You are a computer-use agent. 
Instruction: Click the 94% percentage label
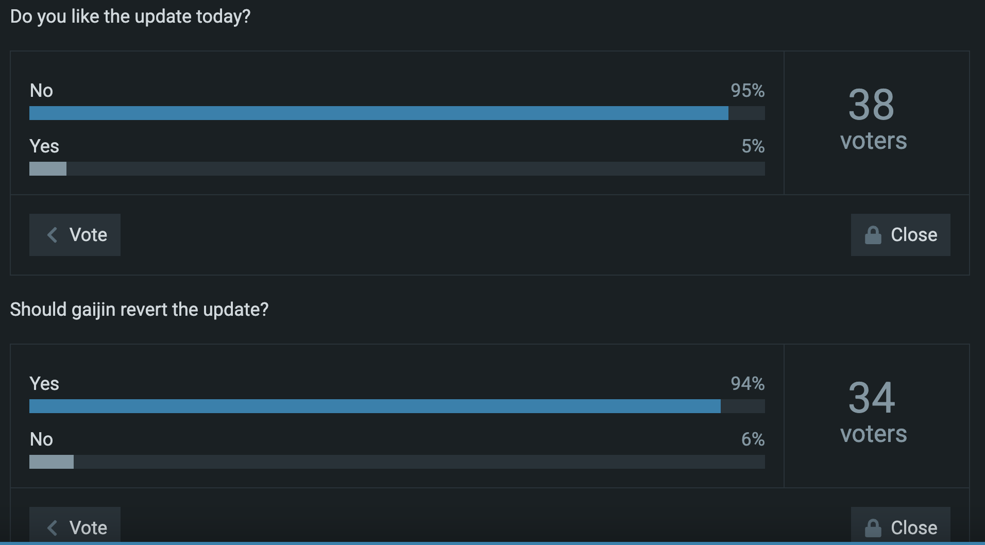point(748,383)
